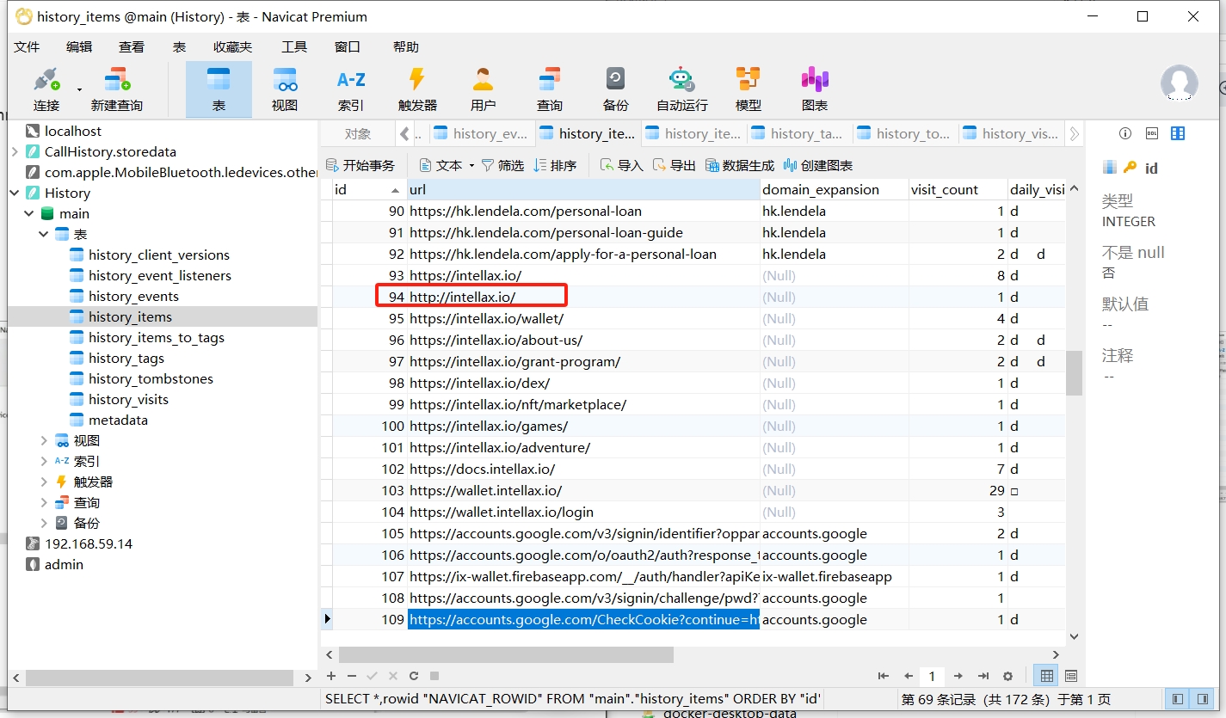1226x718 pixels.
Task: Open the 工具 (Tools) menu
Action: pyautogui.click(x=294, y=47)
